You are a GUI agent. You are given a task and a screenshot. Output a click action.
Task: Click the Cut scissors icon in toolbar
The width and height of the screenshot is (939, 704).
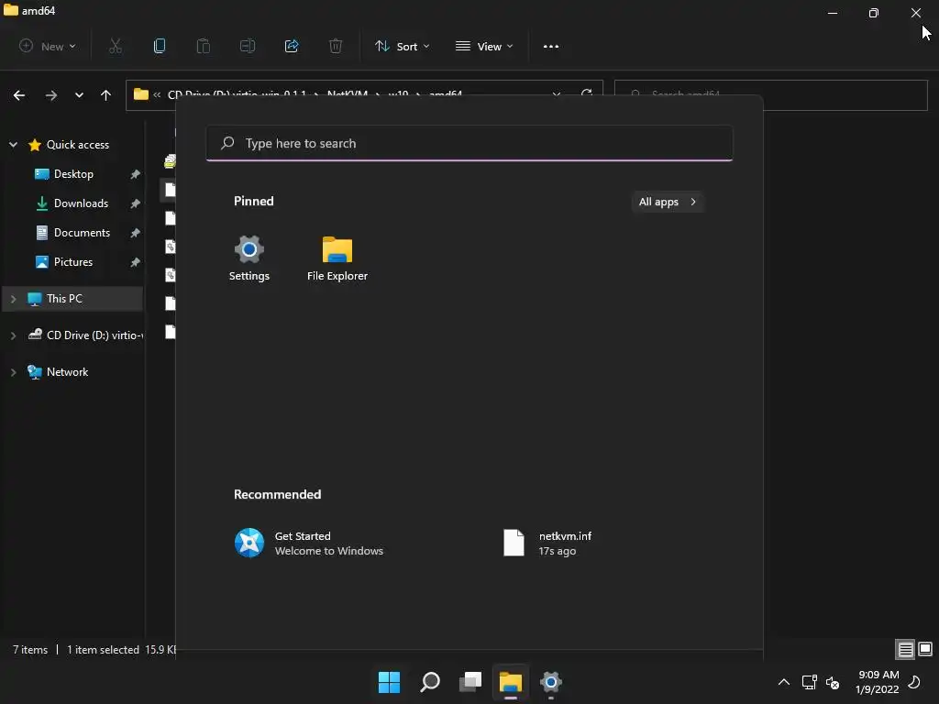116,46
